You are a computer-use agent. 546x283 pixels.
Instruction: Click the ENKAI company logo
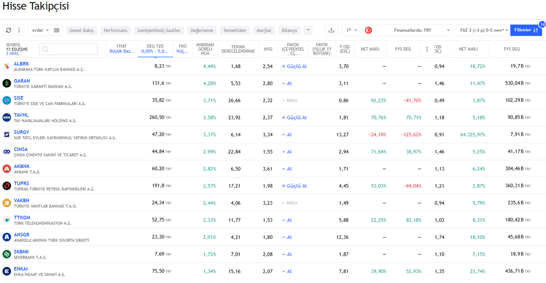click(7, 271)
